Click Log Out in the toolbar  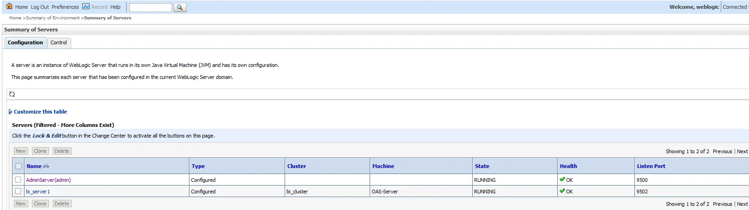[x=40, y=7]
